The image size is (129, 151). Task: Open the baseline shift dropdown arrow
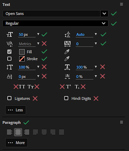[38, 76]
